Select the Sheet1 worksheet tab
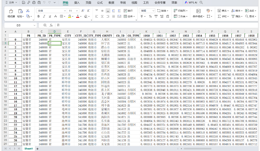The height and width of the screenshot is (151, 260). point(28,148)
